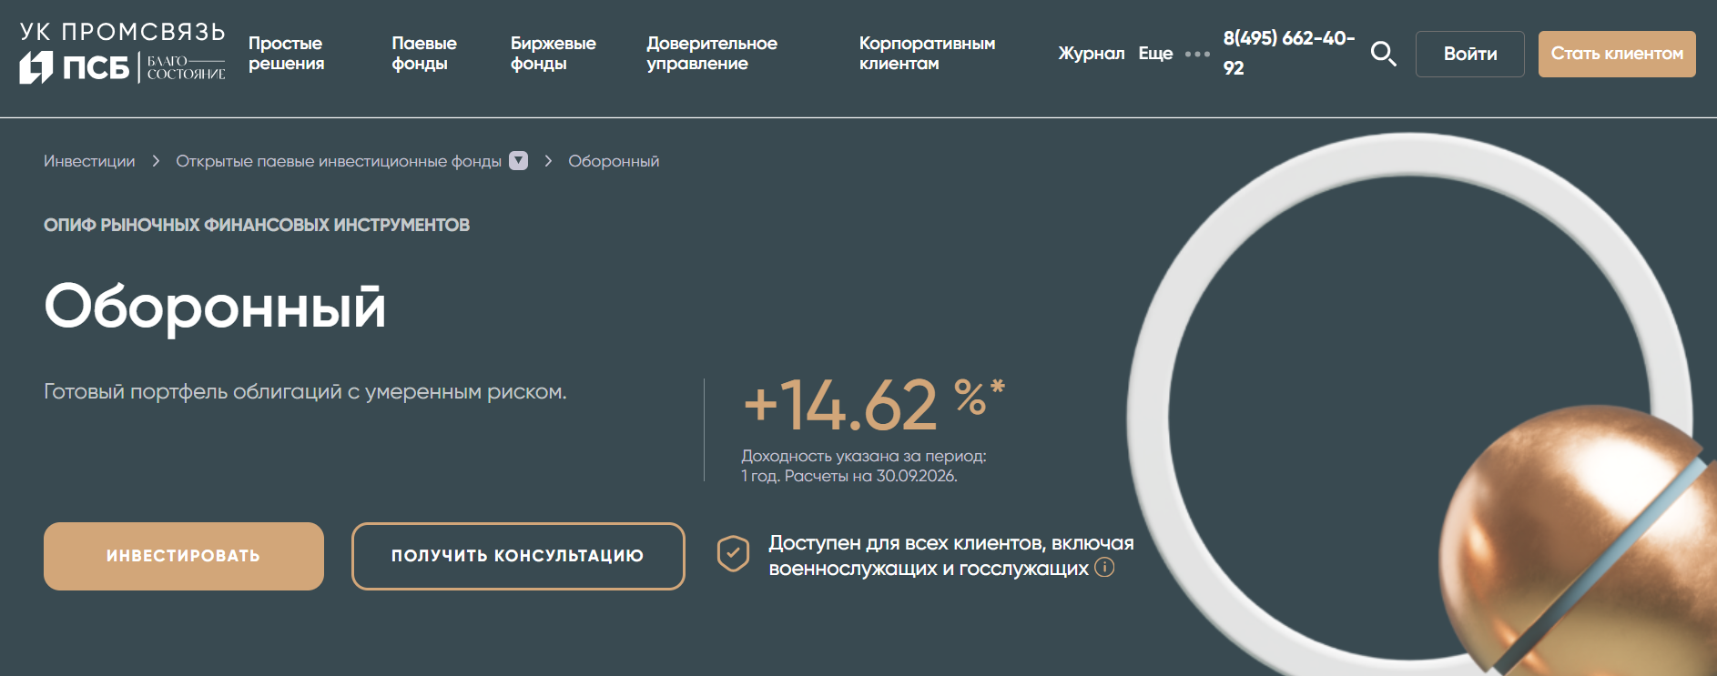Click the 'ИНВЕСТИРОВАТЬ' button

pyautogui.click(x=184, y=556)
